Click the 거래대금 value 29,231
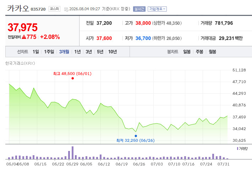 (x=226, y=38)
